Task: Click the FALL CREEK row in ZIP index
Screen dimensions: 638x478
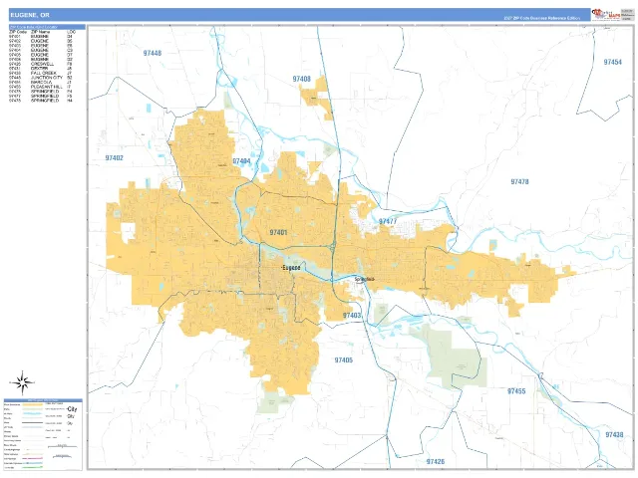Action: pyautogui.click(x=41, y=73)
